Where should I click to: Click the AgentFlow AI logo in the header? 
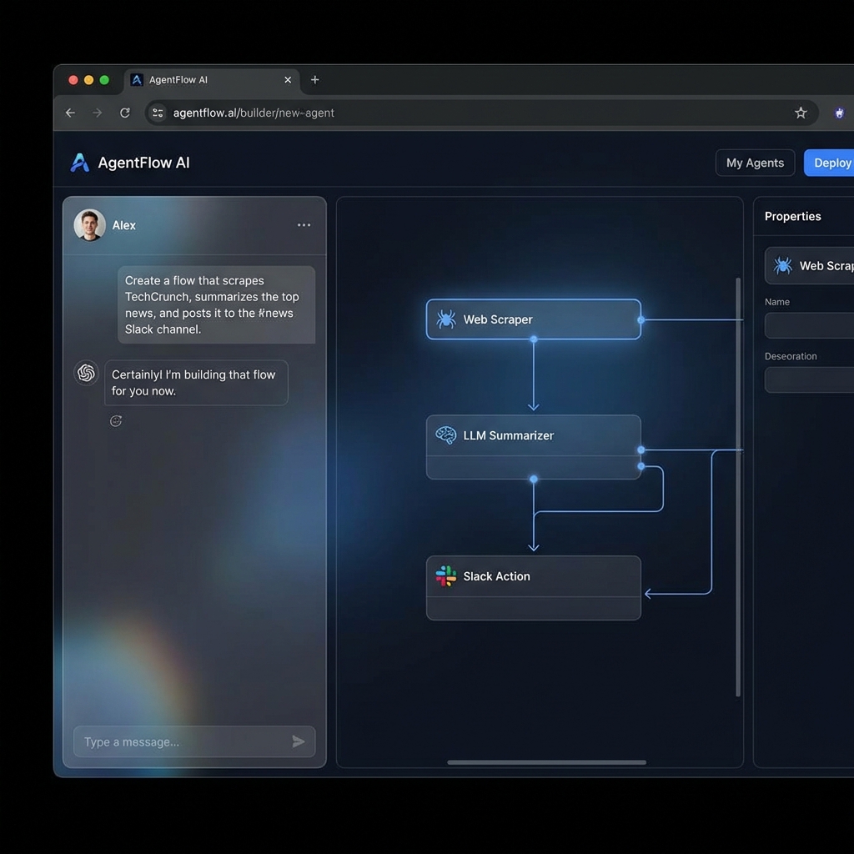pos(79,163)
